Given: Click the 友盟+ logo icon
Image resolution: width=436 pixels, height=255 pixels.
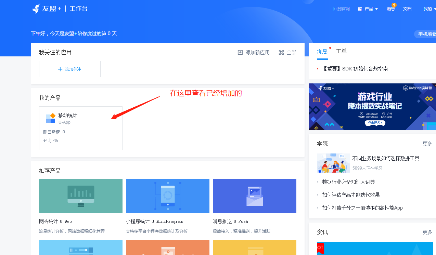Looking at the screenshot, I should point(36,9).
